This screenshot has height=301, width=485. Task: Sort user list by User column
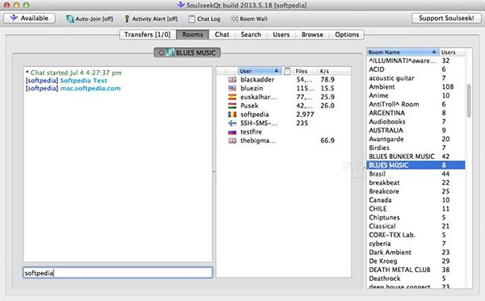tap(259, 71)
